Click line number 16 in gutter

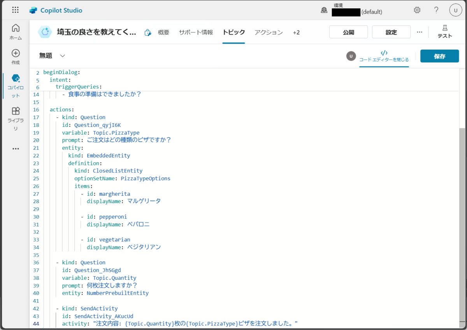click(x=36, y=110)
